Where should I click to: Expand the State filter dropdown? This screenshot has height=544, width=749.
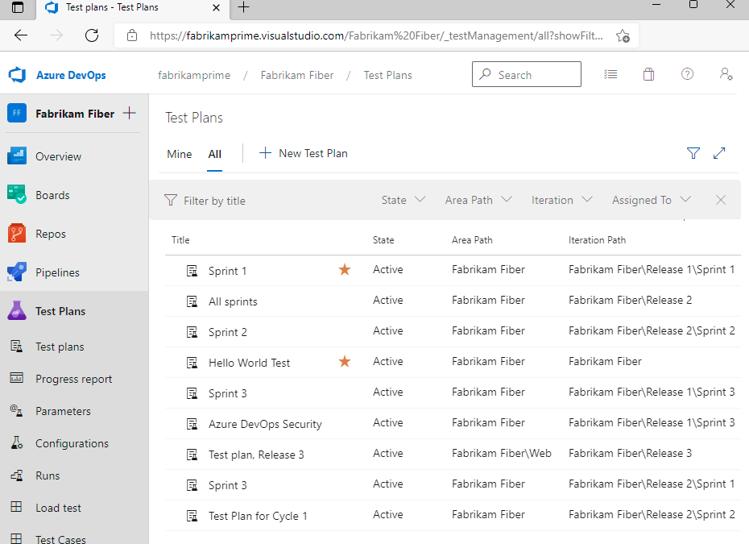[x=403, y=200]
